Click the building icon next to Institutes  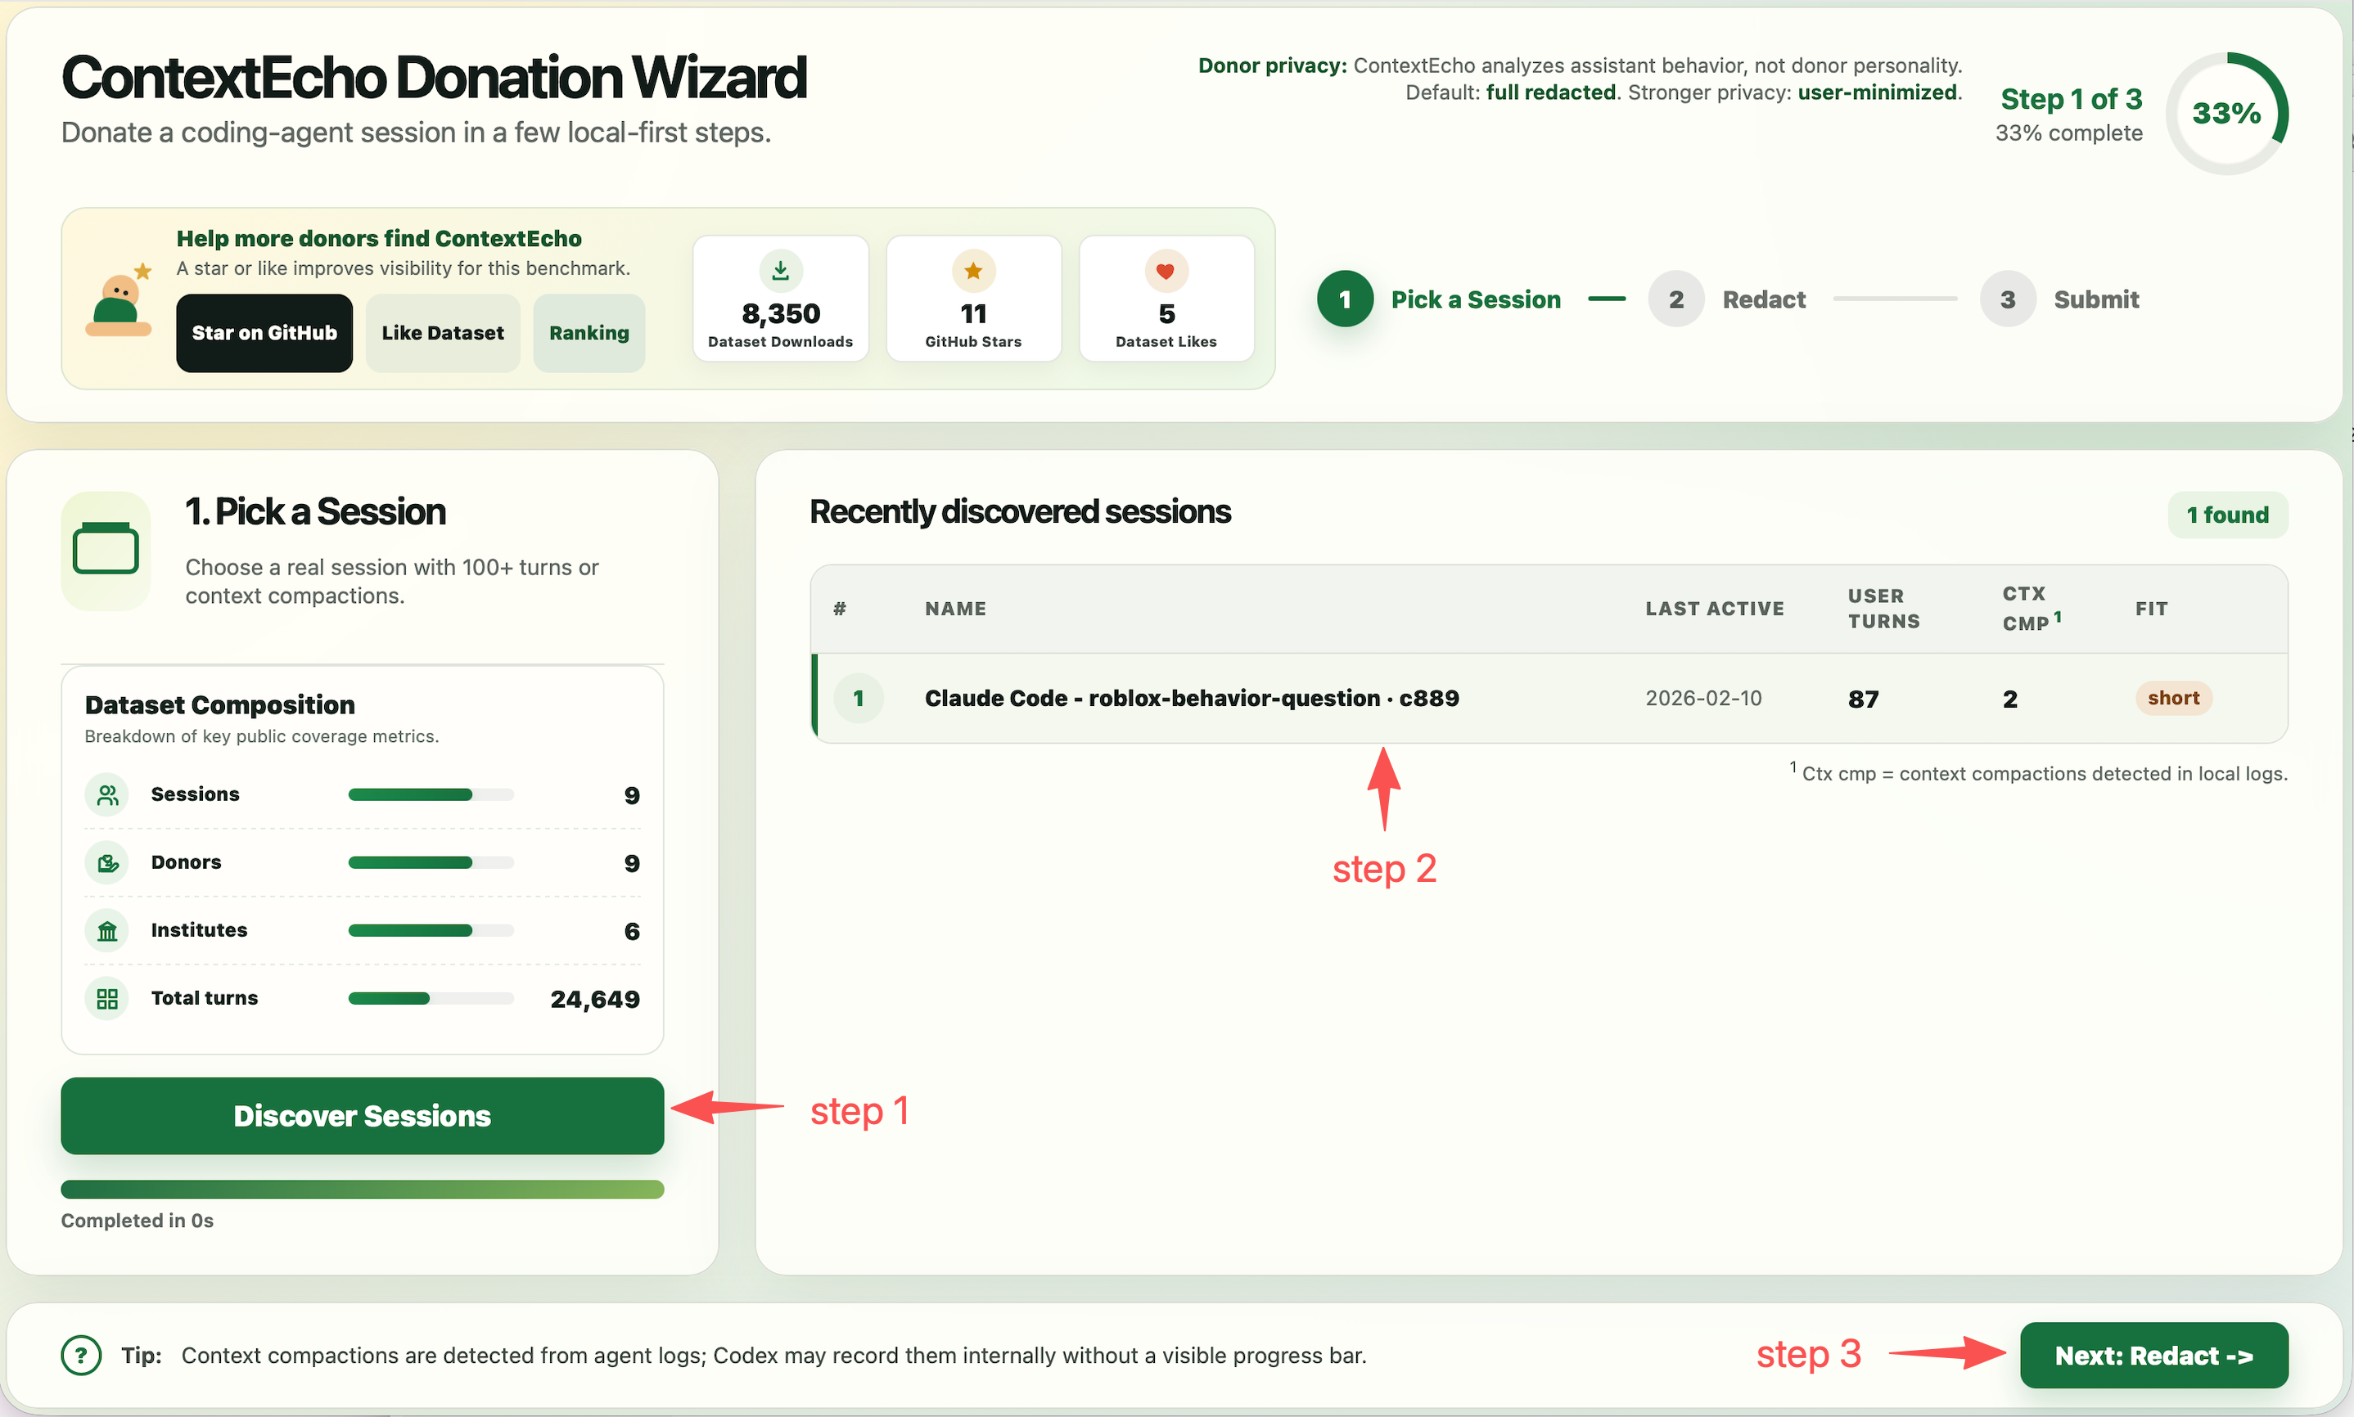pyautogui.click(x=107, y=930)
